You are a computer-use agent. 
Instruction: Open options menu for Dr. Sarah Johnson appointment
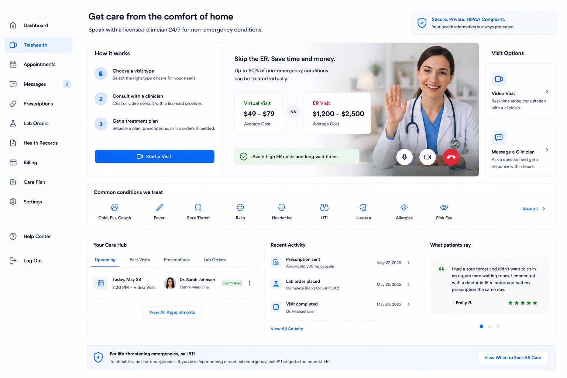click(x=250, y=283)
